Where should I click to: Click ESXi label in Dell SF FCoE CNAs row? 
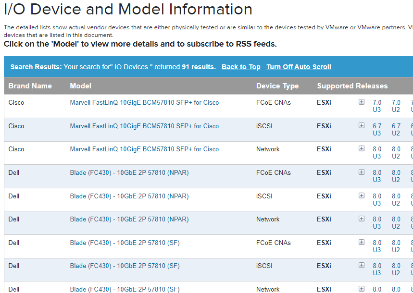(324, 243)
